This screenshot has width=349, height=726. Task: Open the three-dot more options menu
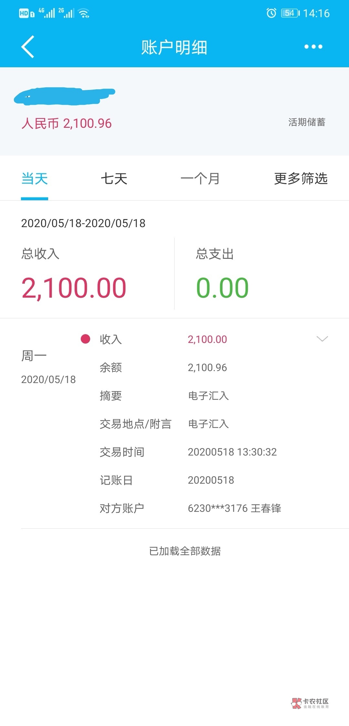coord(313,47)
